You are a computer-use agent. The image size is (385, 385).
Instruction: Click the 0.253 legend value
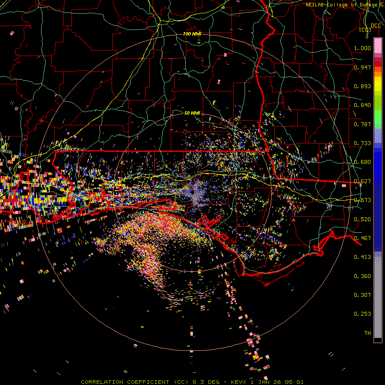click(x=362, y=314)
